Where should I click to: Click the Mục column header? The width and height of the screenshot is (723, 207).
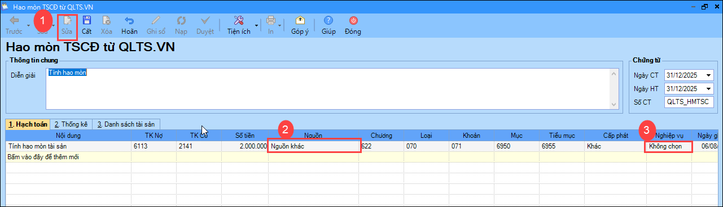[x=516, y=136]
